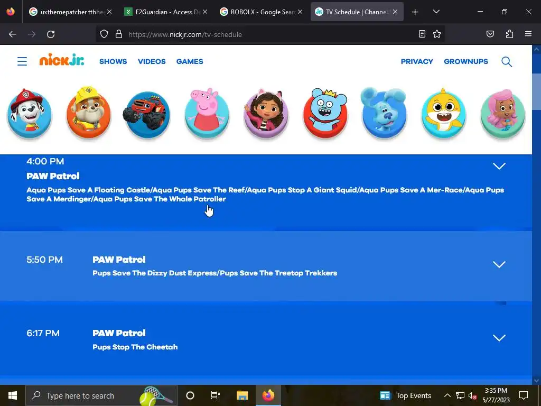Screen dimensions: 541x406
Task: Select the Rubble character icon
Action: pos(89,112)
